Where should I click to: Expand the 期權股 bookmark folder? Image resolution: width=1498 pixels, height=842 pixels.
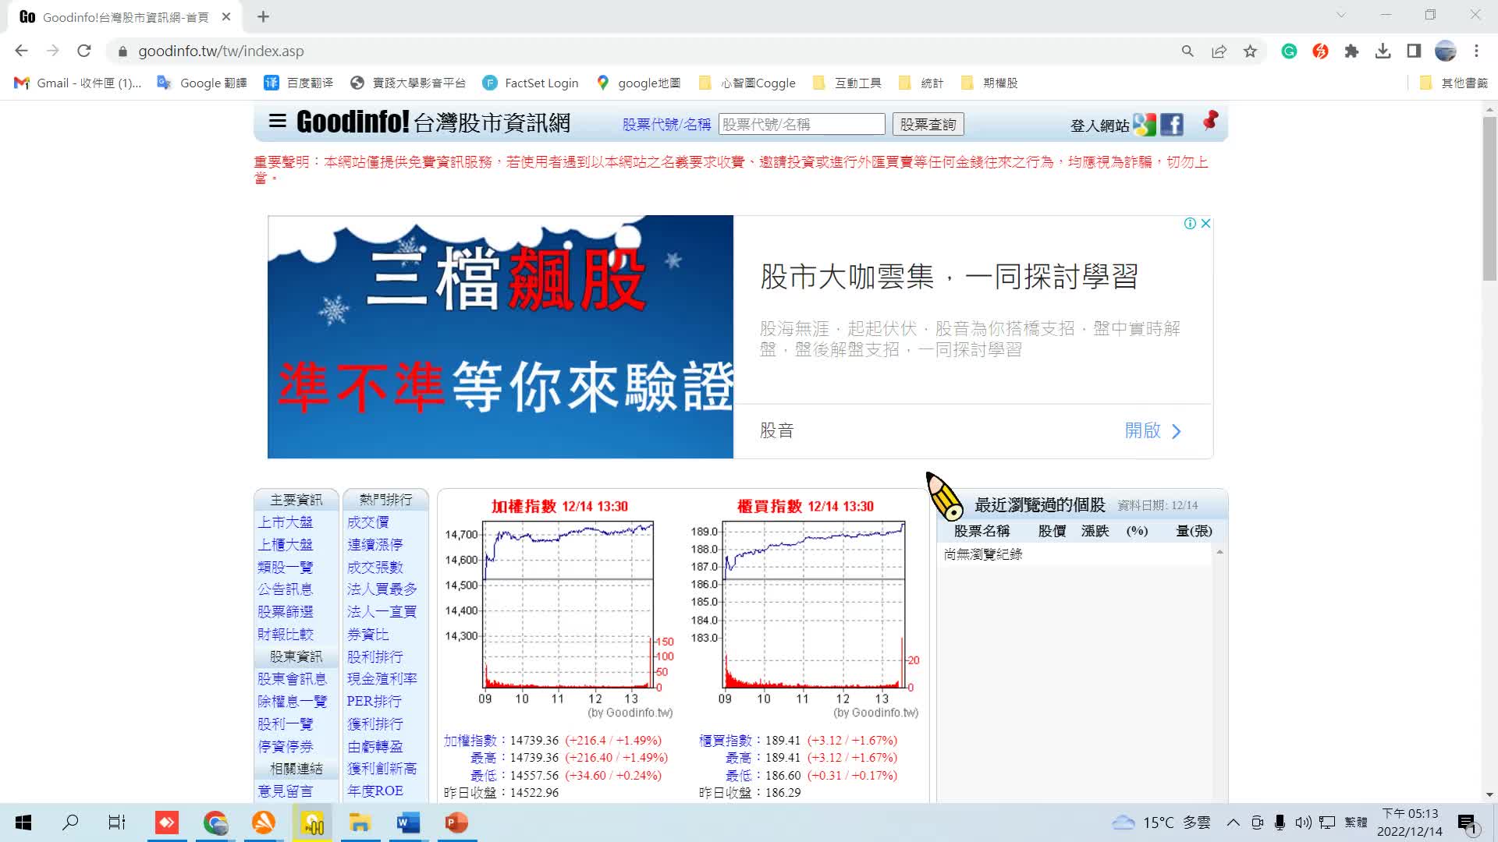click(989, 83)
